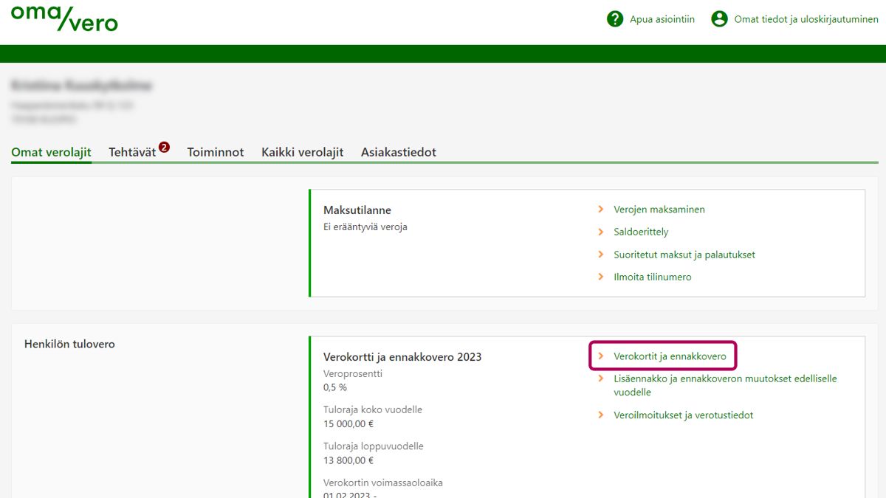Screen dimensions: 886x498
Task: Open highlighted Verokortit ja ennakkovero link
Action: (x=670, y=356)
